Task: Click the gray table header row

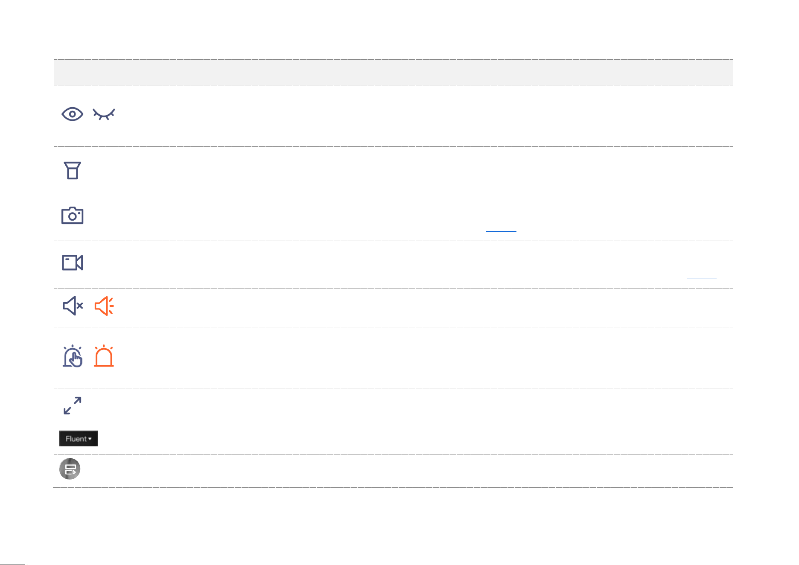Action: tap(393, 72)
